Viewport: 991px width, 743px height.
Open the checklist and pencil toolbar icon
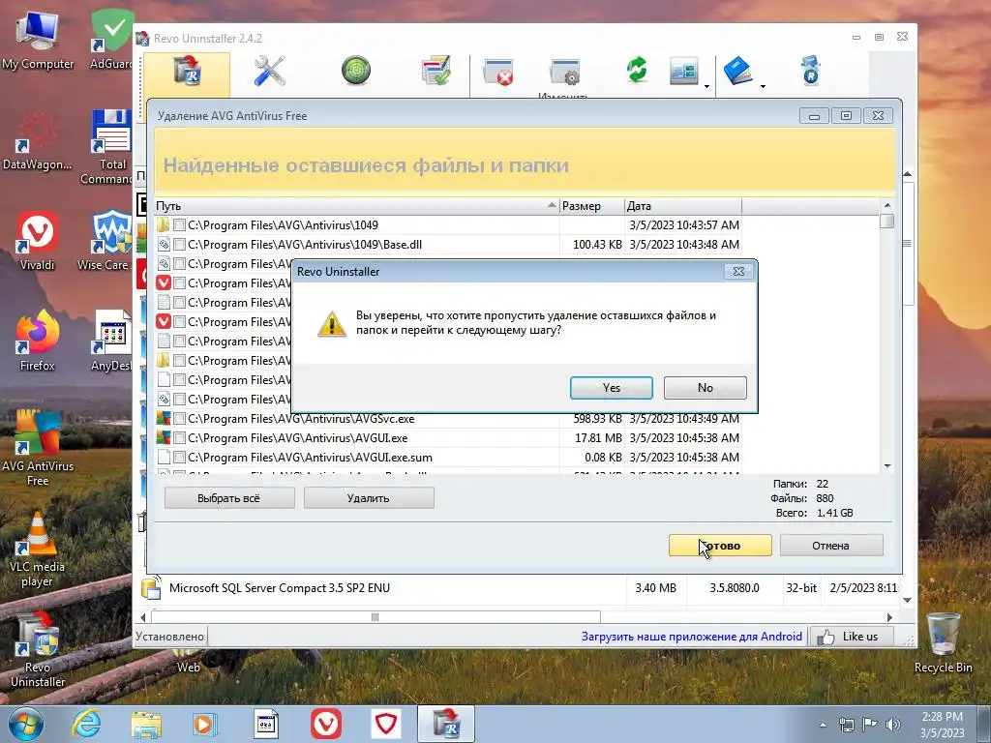click(436, 70)
